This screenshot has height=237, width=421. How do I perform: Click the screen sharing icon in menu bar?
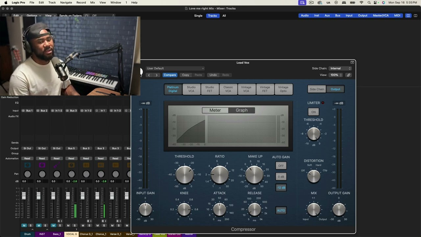click(302, 3)
